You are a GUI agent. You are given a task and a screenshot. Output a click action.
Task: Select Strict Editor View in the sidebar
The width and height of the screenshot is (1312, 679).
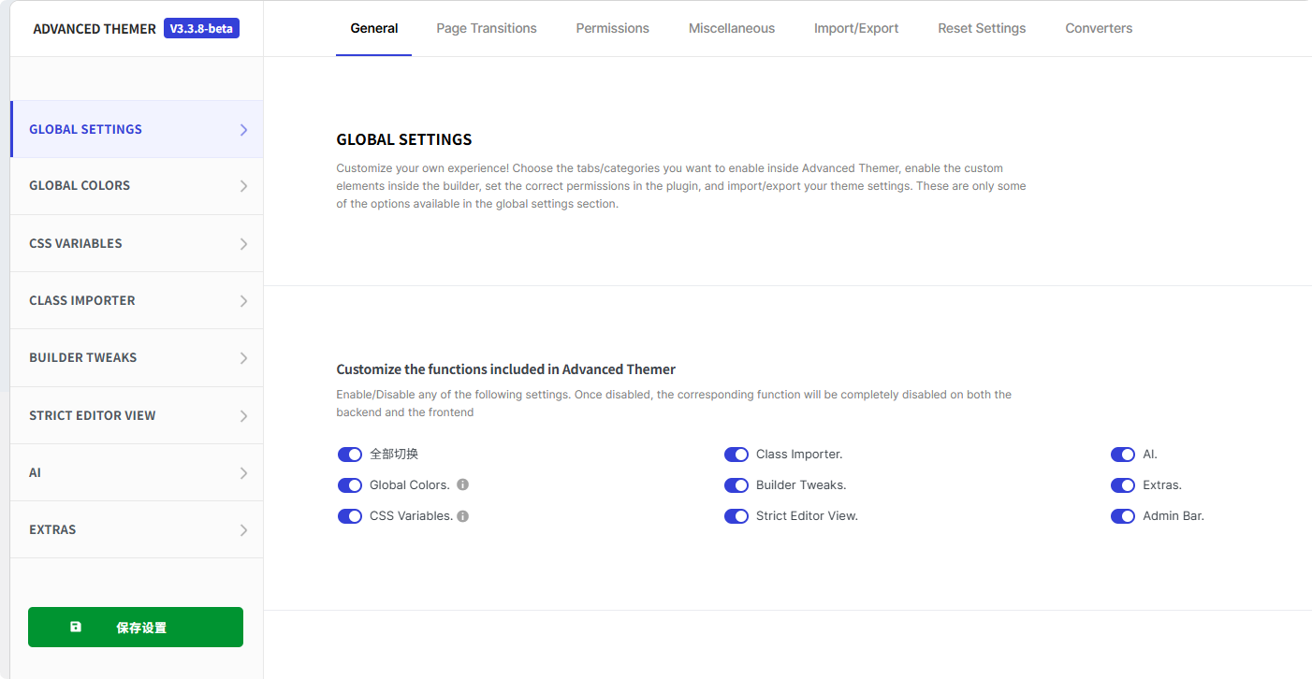[x=137, y=415]
